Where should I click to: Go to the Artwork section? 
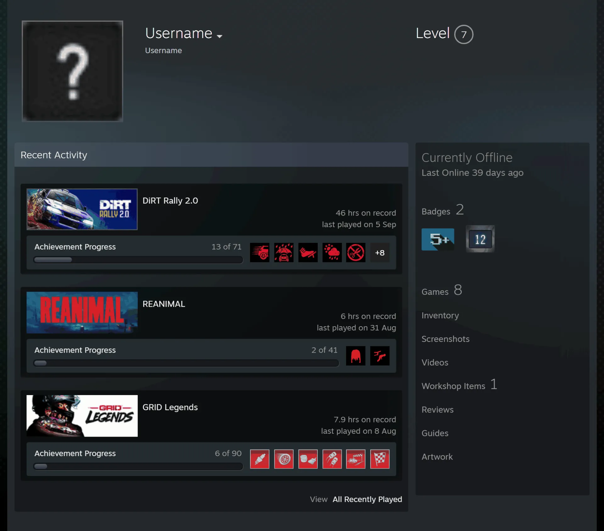[437, 457]
